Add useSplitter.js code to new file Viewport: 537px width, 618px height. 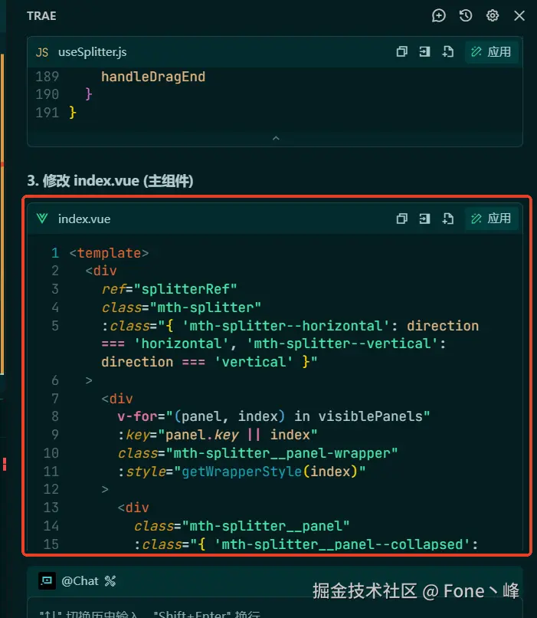coord(448,52)
